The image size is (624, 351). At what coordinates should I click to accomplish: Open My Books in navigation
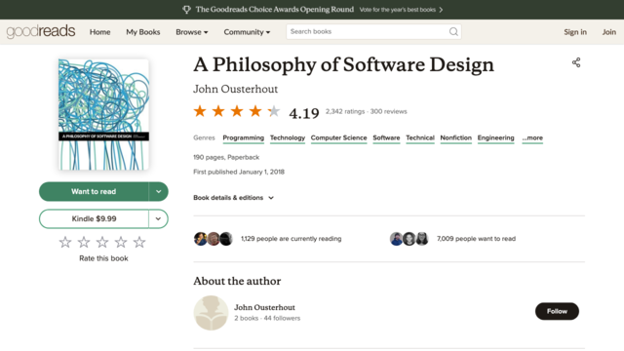point(143,32)
